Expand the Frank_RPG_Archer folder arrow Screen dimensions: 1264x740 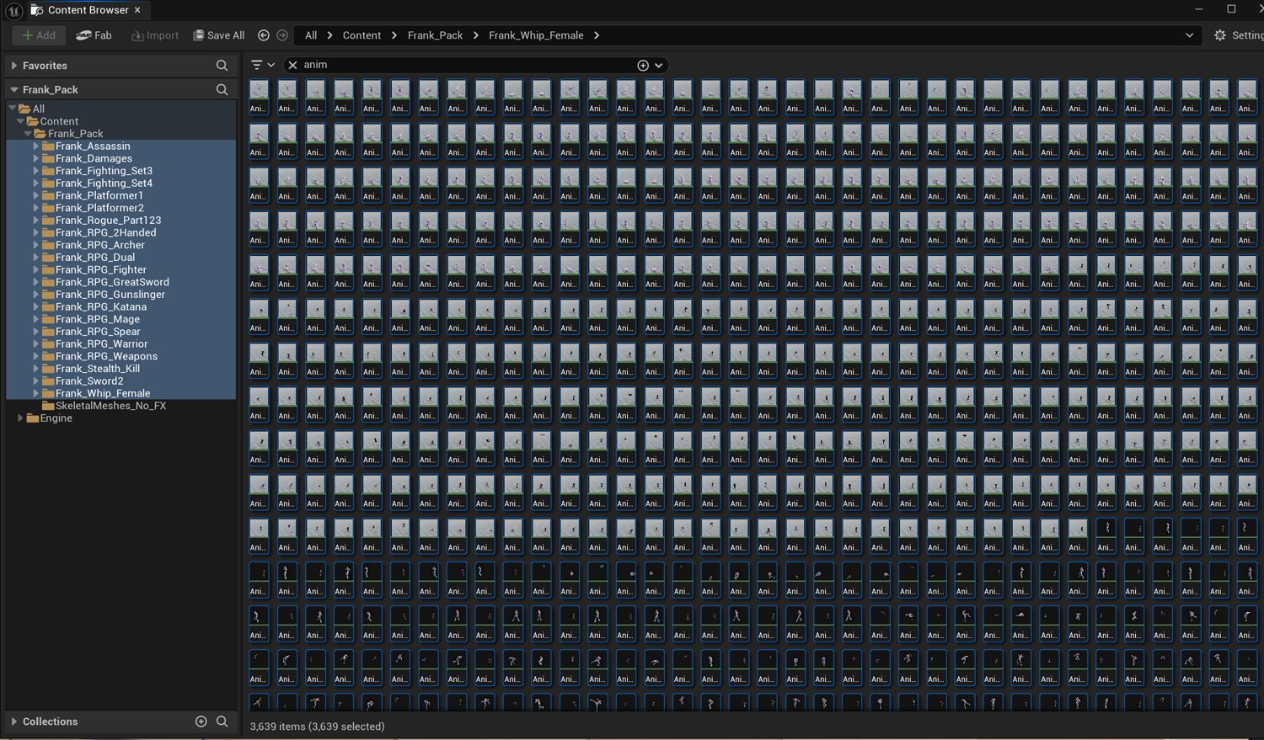point(36,245)
